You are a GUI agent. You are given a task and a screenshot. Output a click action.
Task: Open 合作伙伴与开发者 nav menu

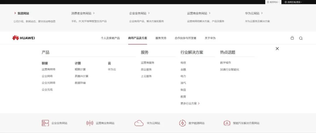pos(186,38)
